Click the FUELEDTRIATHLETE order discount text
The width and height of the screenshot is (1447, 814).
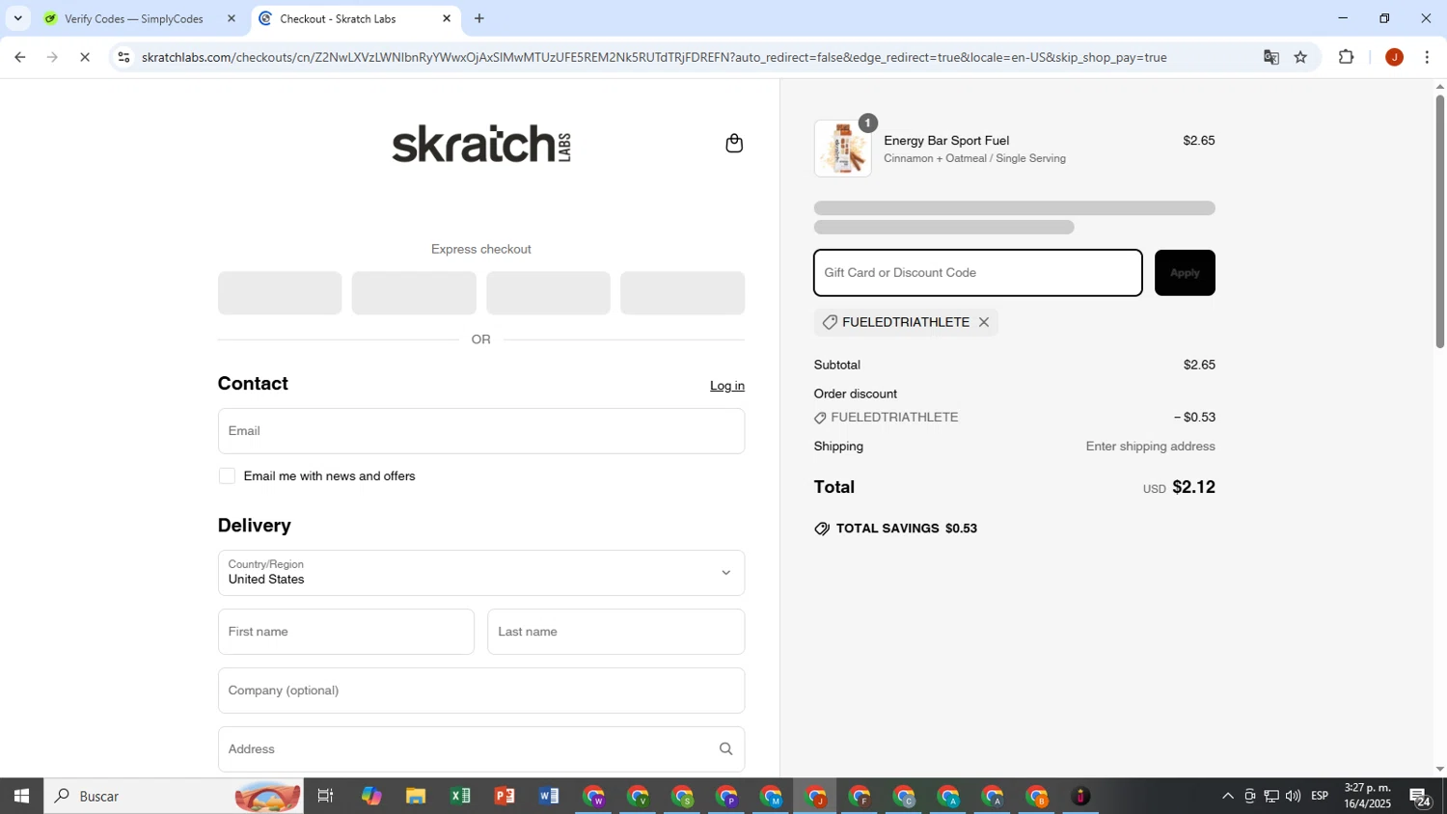(894, 418)
